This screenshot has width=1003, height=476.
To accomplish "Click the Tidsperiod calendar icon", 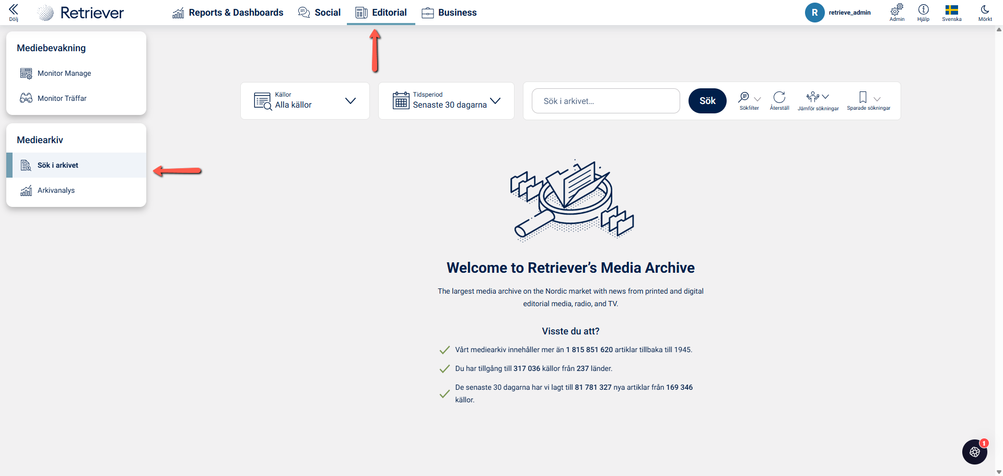I will tap(401, 100).
